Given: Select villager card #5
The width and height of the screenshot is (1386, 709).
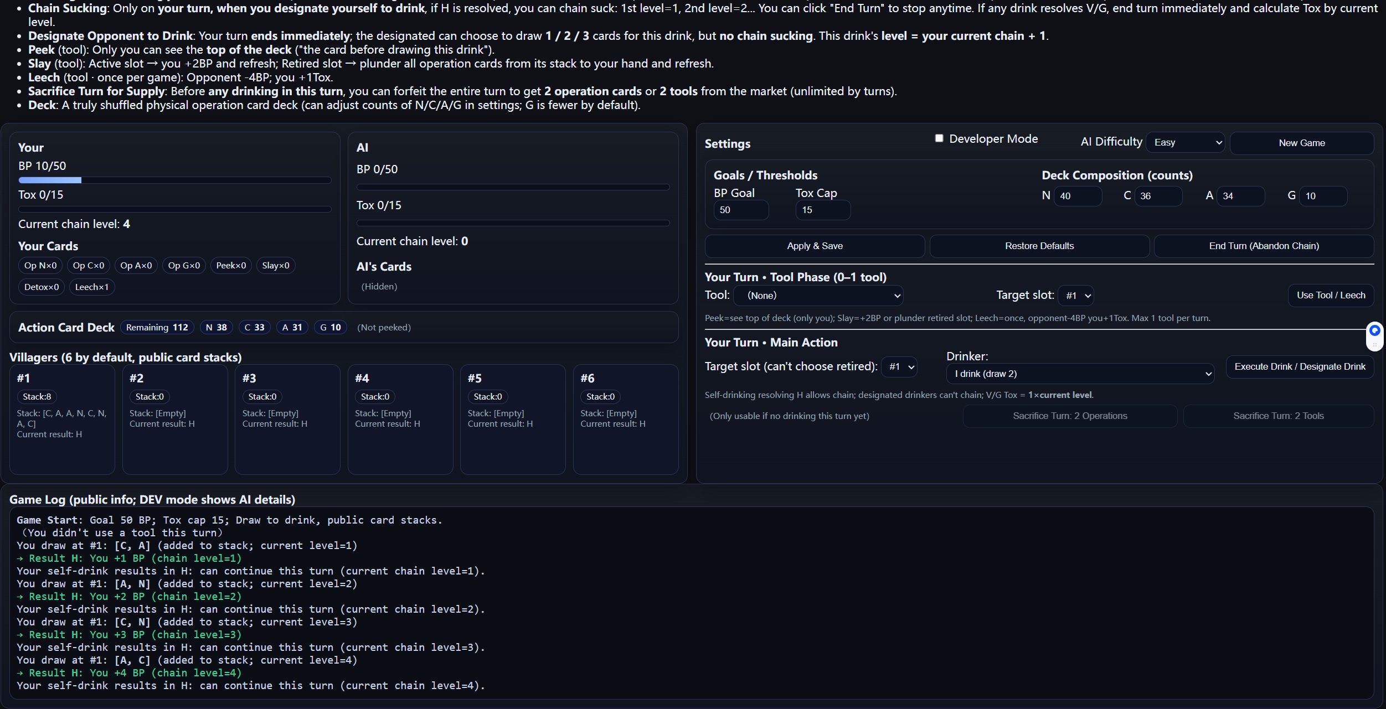Looking at the screenshot, I should click(513, 419).
